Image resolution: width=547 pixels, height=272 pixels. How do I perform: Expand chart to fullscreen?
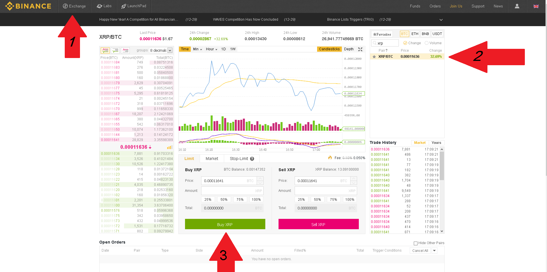click(x=360, y=49)
